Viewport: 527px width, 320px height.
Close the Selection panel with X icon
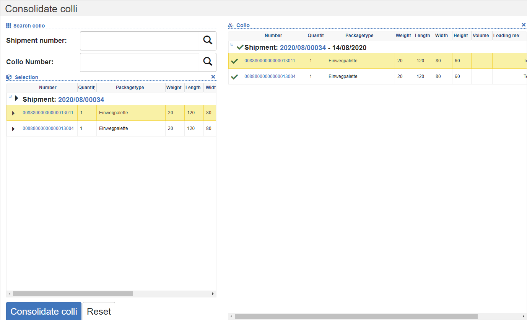[x=213, y=77]
